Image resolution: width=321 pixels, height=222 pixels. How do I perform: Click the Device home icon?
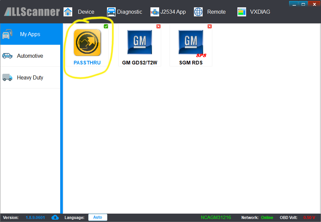click(68, 12)
